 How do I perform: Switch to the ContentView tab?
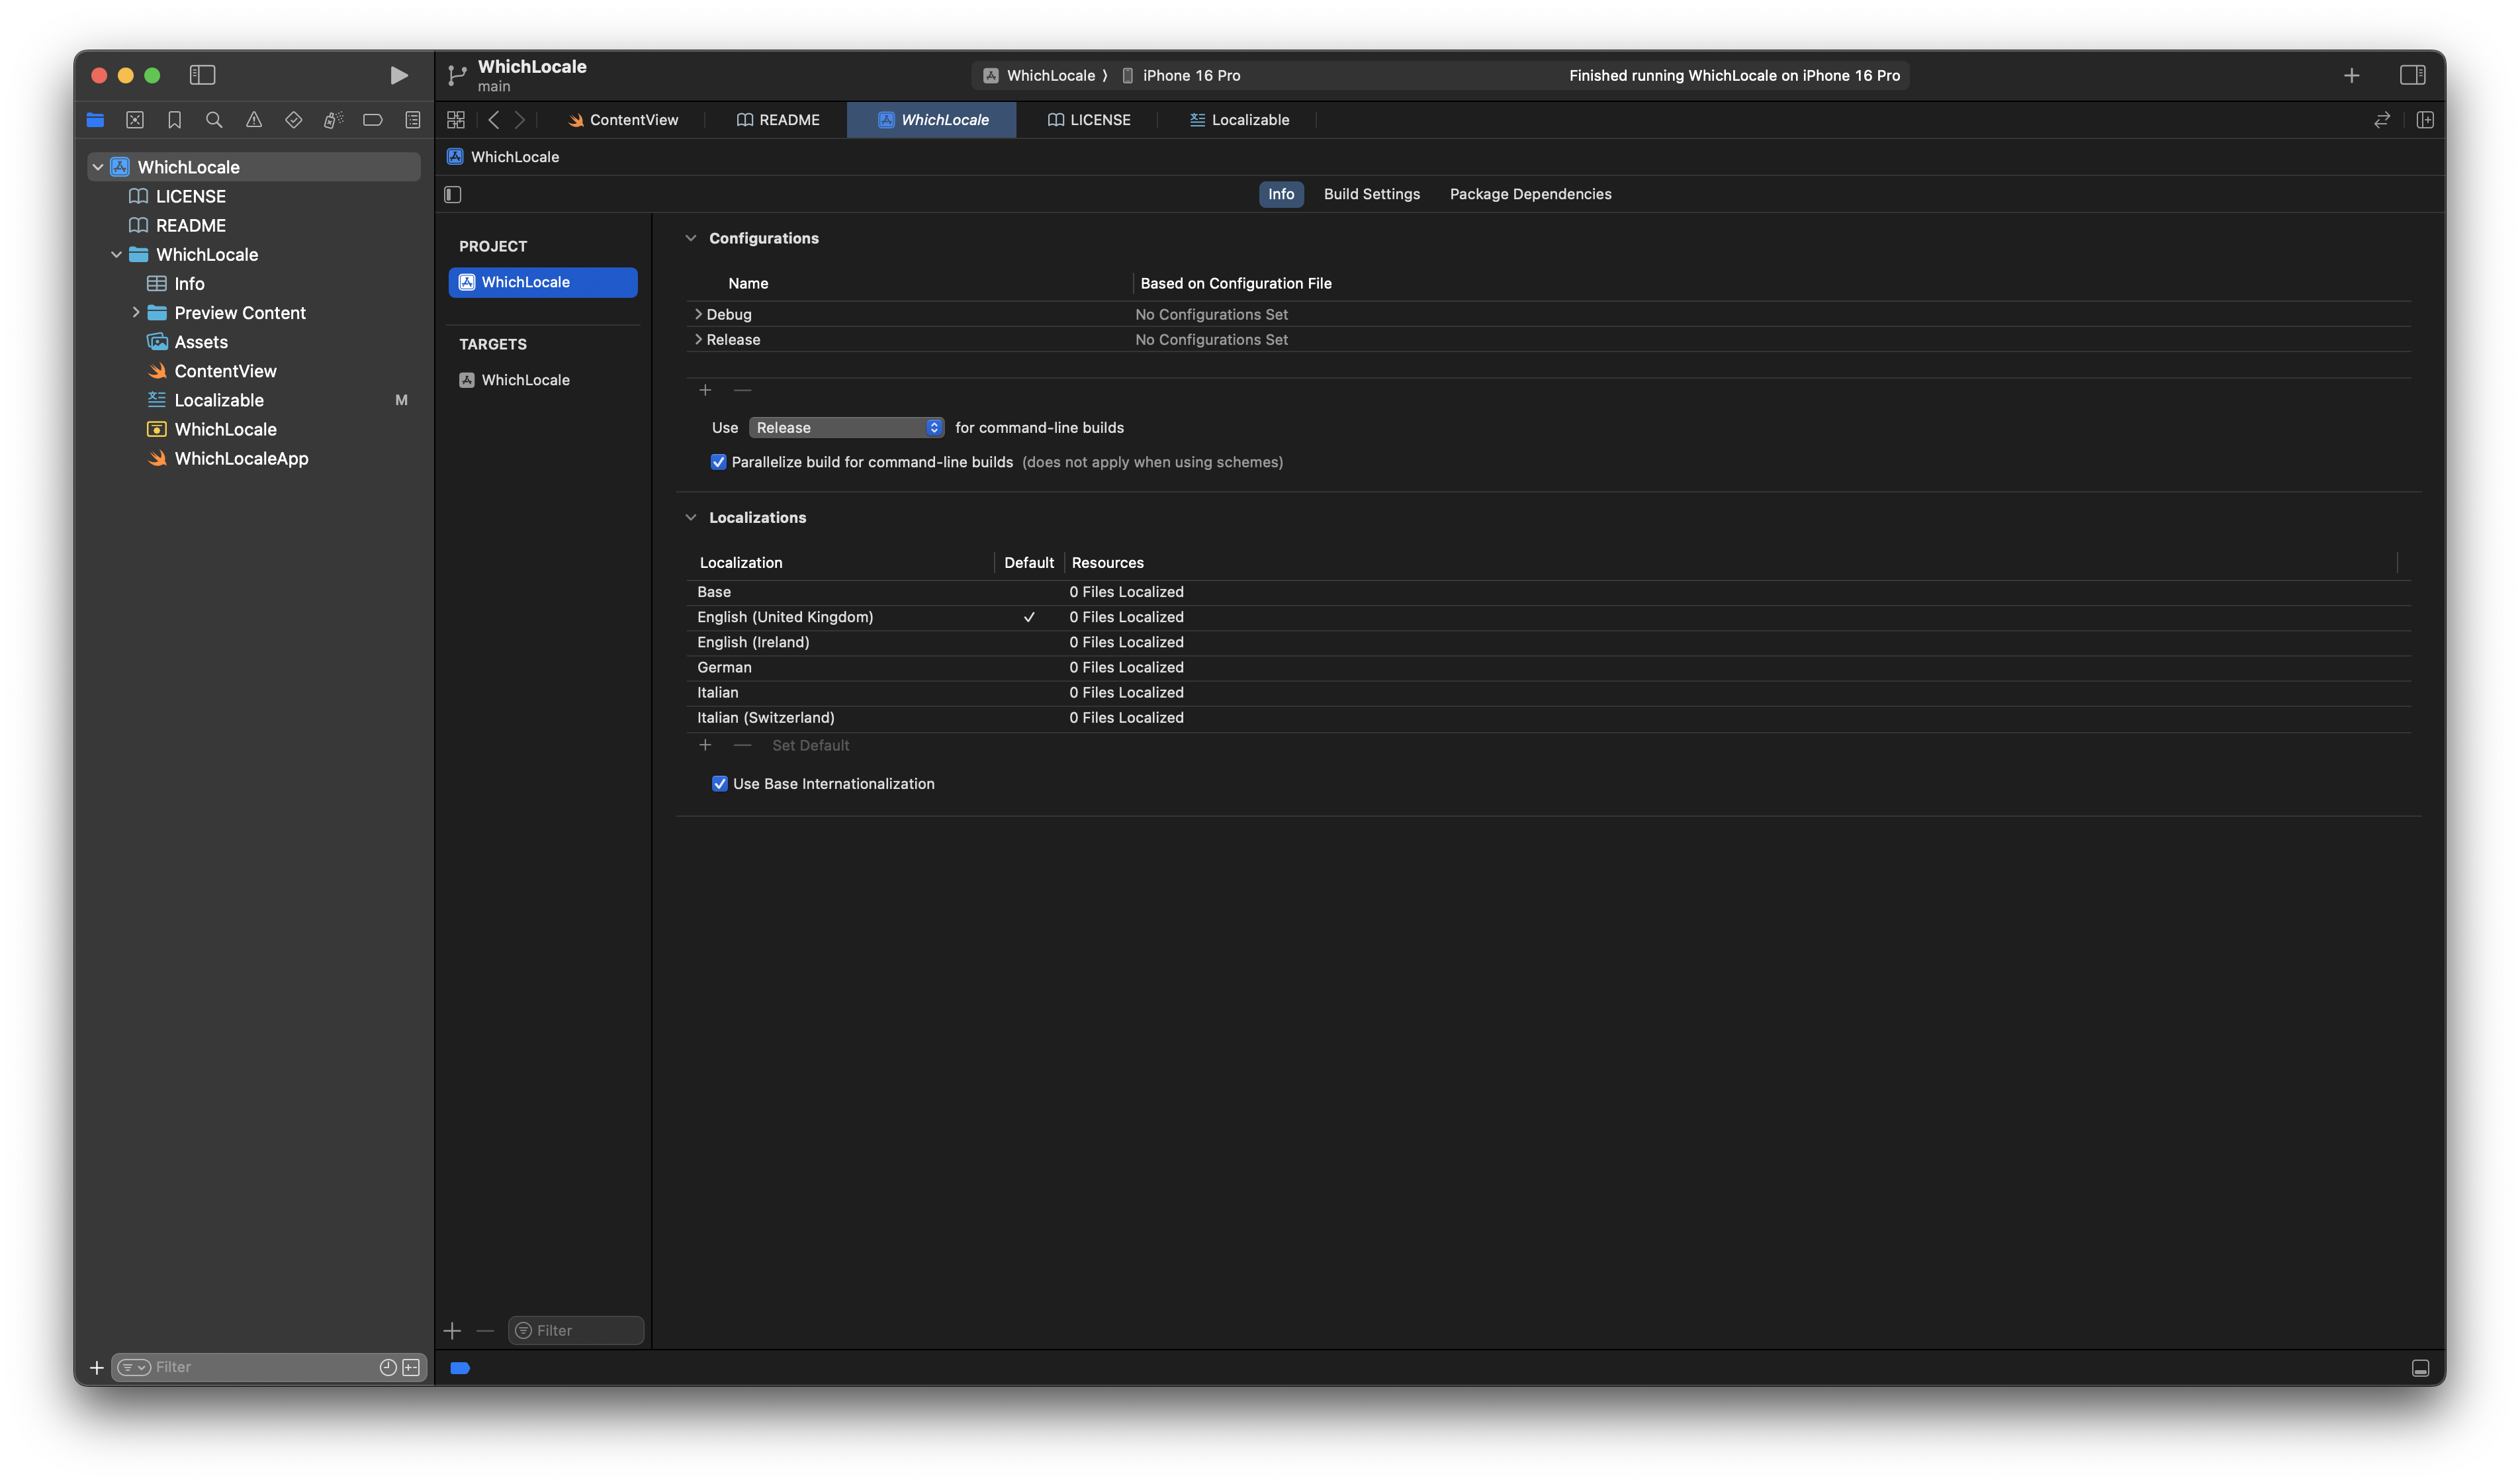tap(623, 120)
